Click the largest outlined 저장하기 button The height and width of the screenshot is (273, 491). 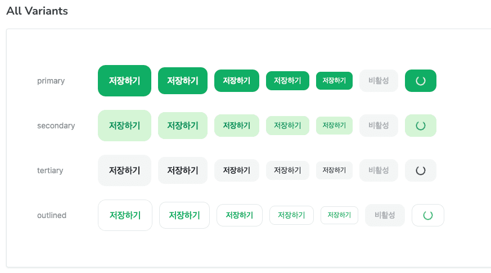[x=125, y=215]
